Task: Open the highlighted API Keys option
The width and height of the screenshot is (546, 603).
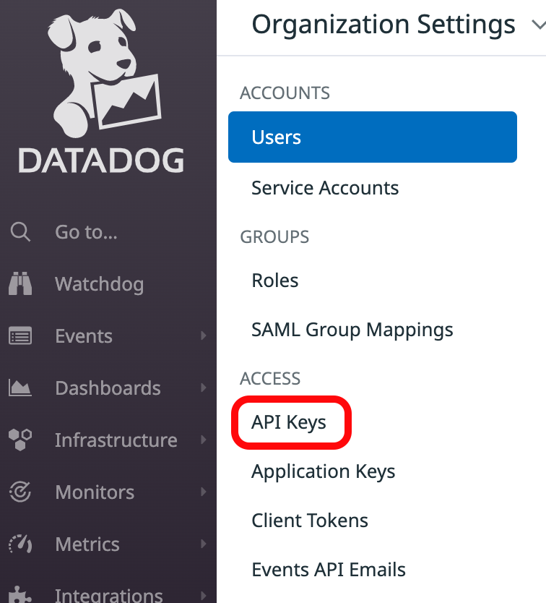Action: tap(290, 422)
